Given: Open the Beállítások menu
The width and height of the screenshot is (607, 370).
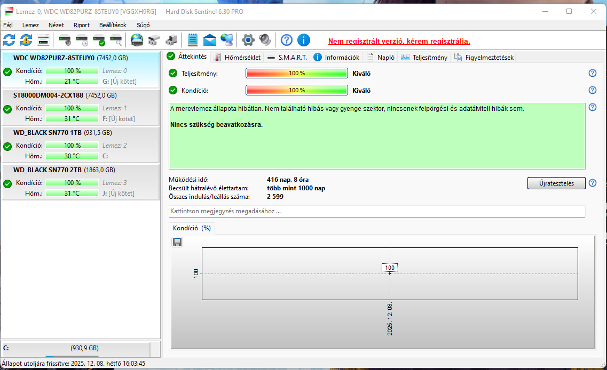Looking at the screenshot, I should click(x=113, y=25).
